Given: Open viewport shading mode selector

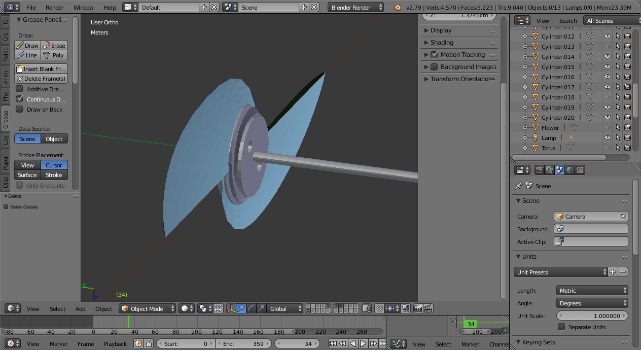Looking at the screenshot, I should 187,308.
